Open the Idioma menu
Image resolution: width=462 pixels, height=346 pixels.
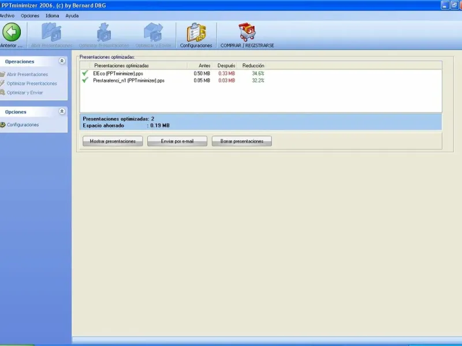[52, 16]
